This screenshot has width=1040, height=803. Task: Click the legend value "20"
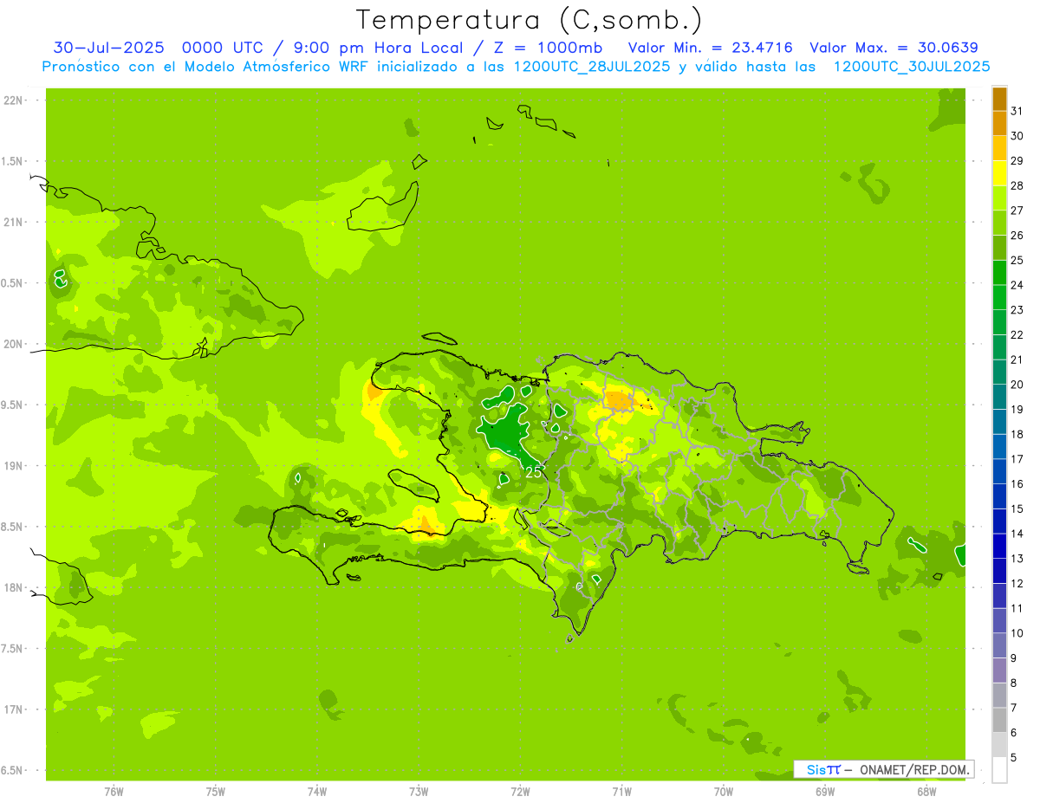(1017, 385)
